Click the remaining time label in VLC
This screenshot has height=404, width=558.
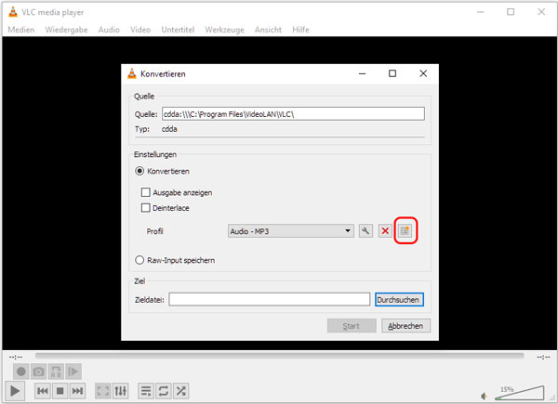[543, 357]
